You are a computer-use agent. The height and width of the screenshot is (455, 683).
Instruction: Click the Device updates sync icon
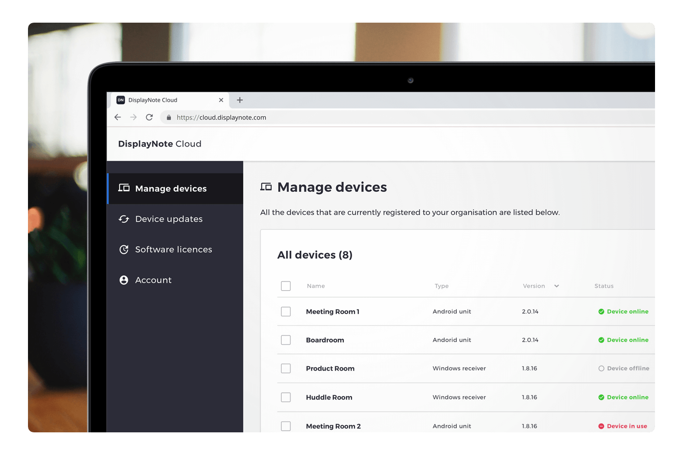[x=124, y=219]
